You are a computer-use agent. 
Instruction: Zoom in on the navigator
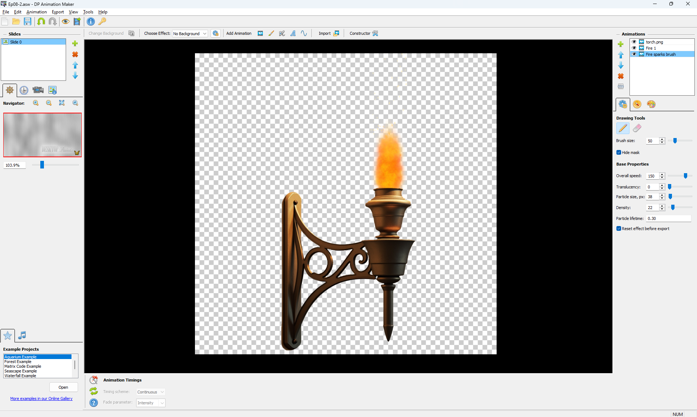coord(36,103)
